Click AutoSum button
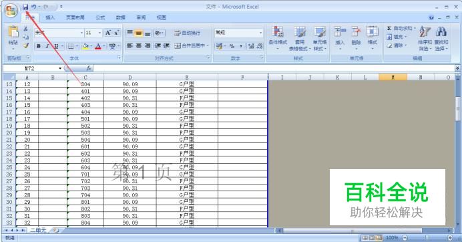This screenshot has width=462, height=242. (401, 28)
